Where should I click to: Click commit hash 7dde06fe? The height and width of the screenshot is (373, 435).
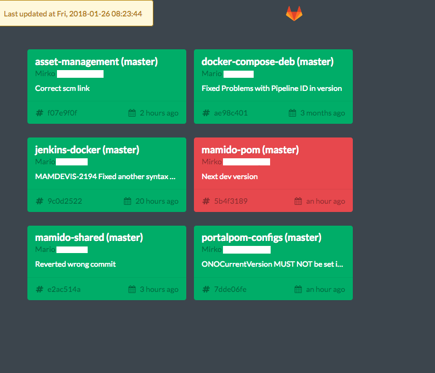click(230, 289)
